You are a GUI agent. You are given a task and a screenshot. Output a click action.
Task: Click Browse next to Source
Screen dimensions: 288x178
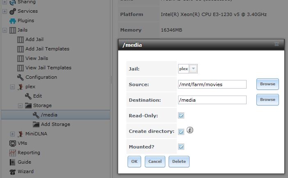pos(267,84)
